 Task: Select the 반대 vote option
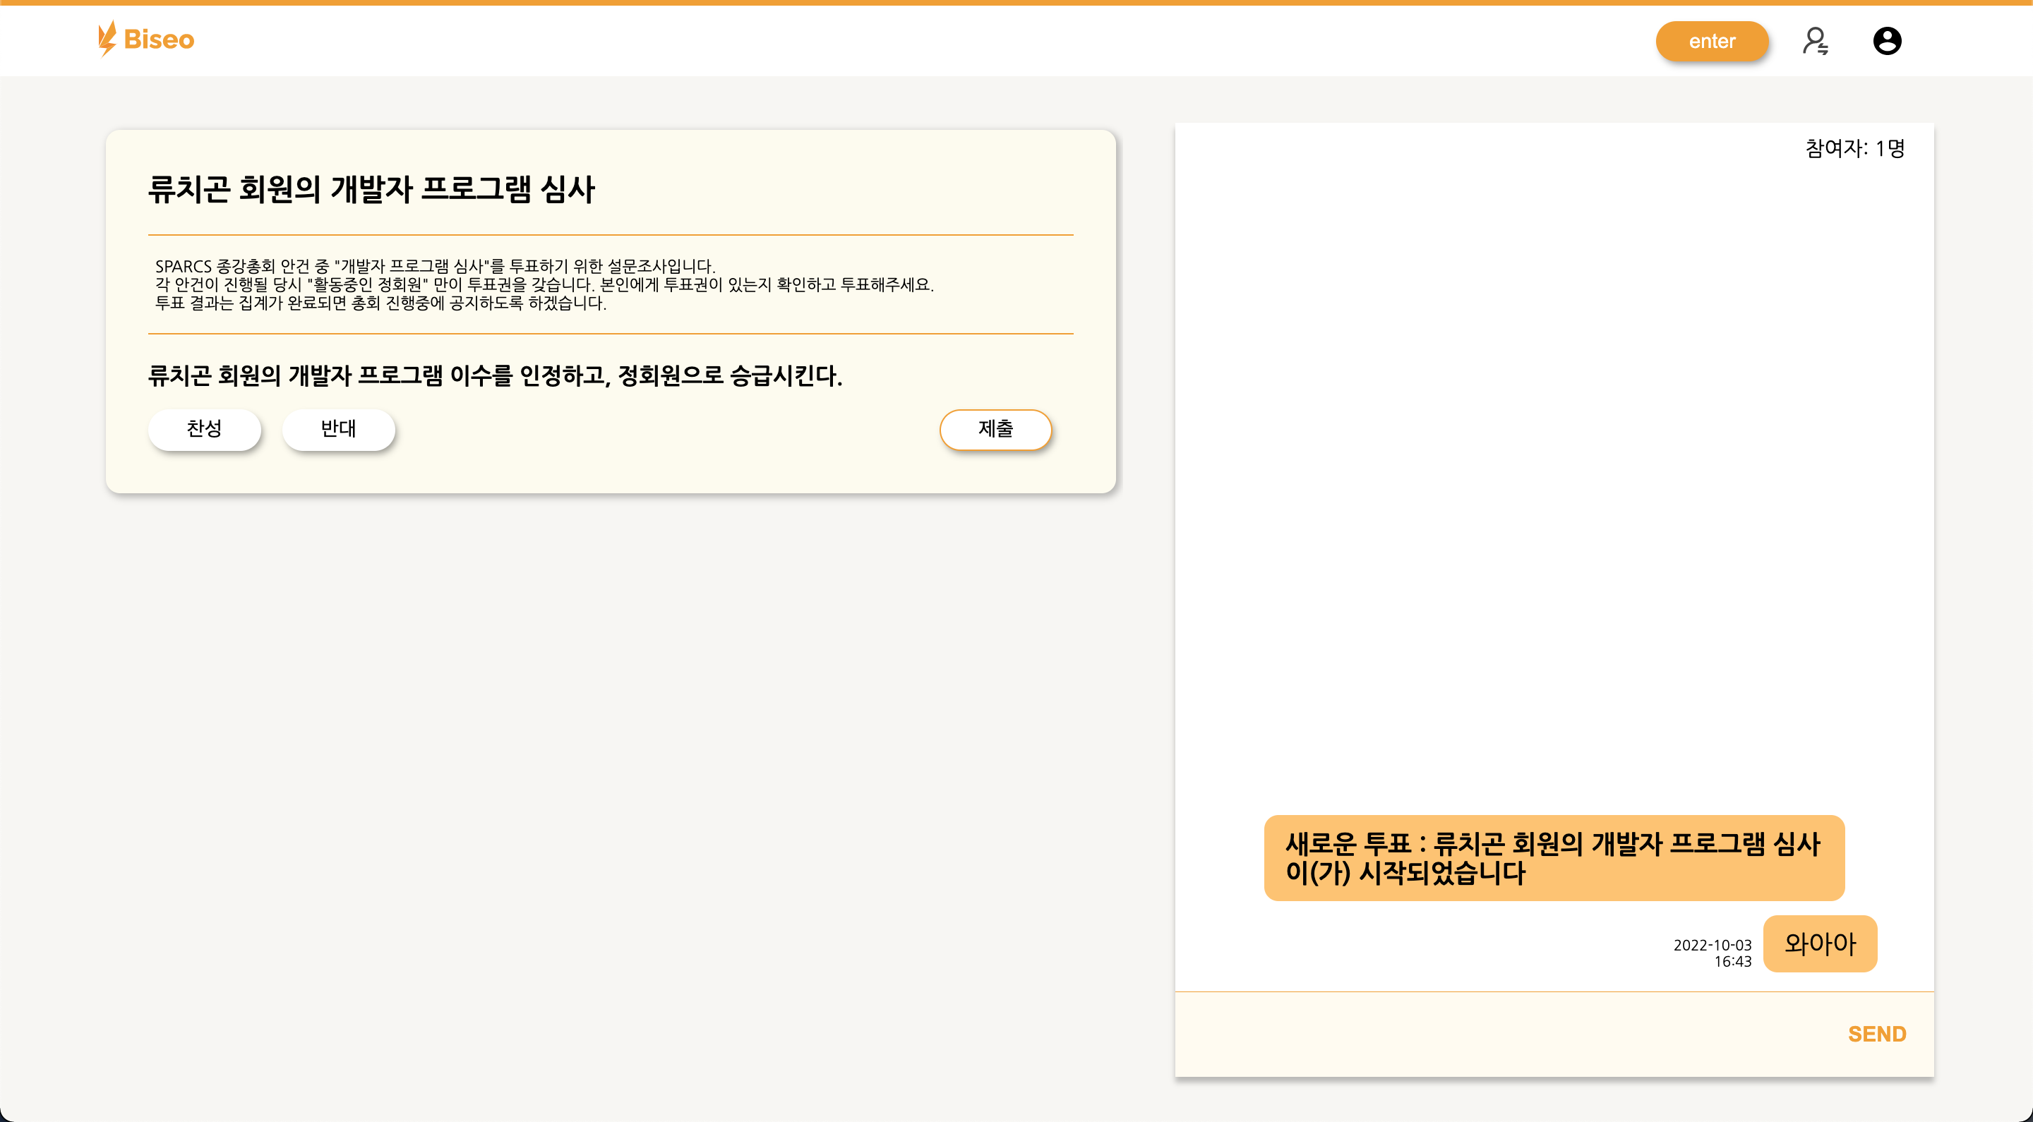tap(339, 429)
